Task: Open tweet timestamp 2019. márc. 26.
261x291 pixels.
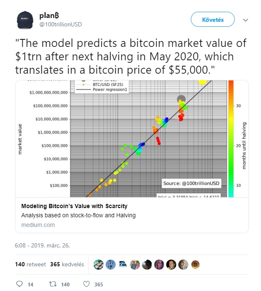Action: click(42, 245)
